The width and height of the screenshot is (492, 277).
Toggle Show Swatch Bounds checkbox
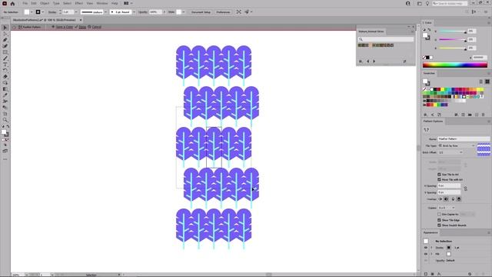(439, 225)
